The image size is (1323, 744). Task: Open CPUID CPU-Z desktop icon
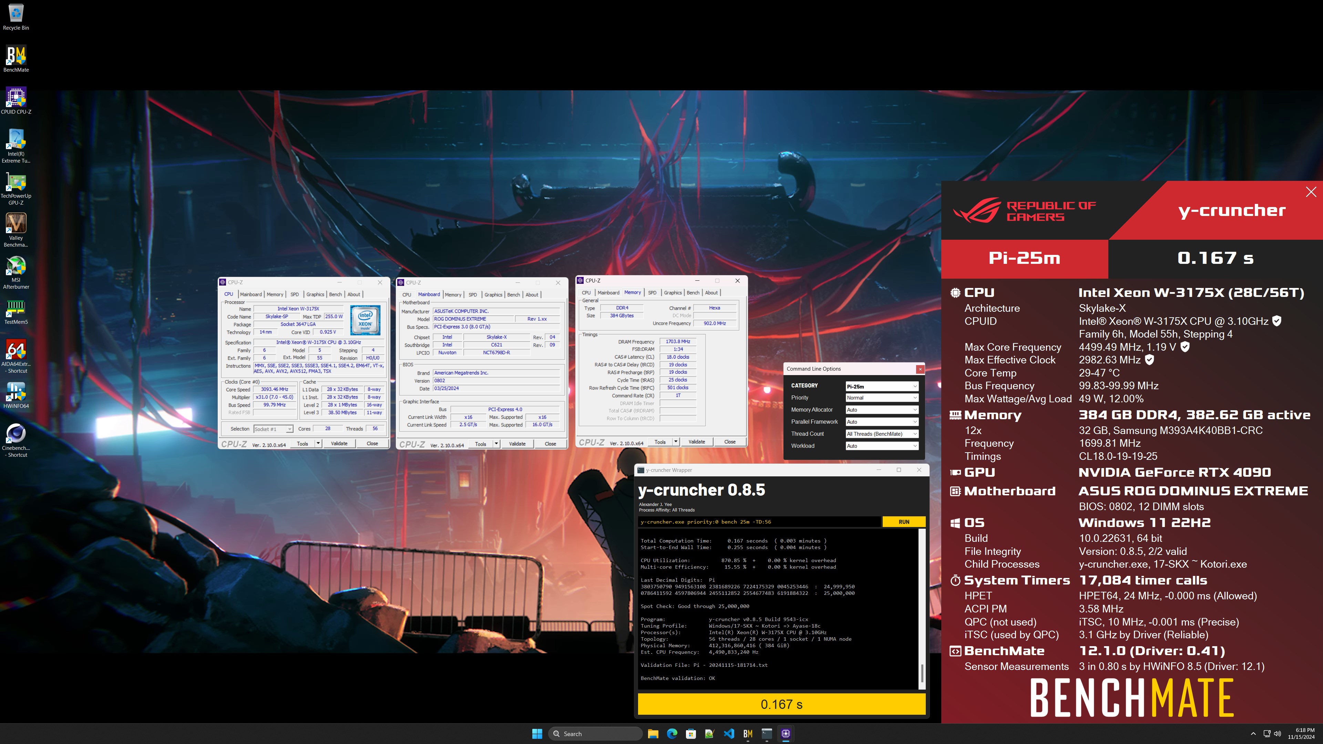tap(16, 101)
